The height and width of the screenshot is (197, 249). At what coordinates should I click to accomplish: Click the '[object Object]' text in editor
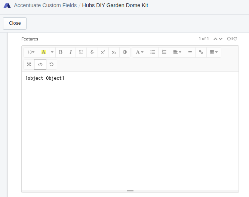[x=44, y=78]
